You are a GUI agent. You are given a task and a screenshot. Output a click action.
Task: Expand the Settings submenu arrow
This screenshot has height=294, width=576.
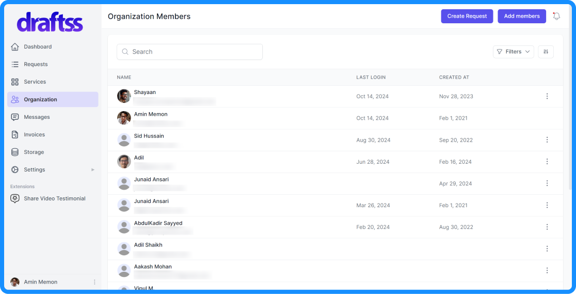pos(93,170)
